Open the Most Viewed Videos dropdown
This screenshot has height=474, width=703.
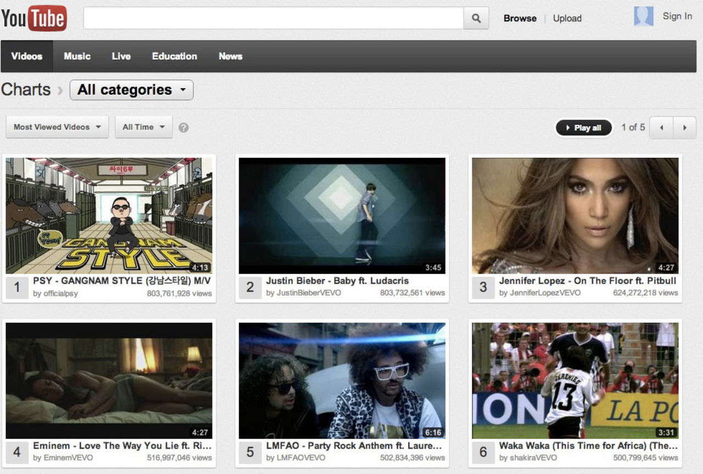pyautogui.click(x=57, y=127)
